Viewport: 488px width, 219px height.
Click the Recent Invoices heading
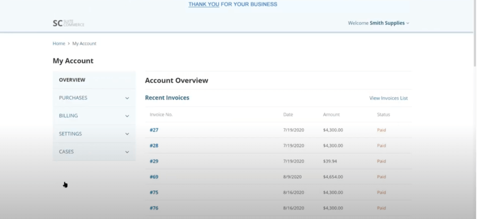[x=167, y=98]
